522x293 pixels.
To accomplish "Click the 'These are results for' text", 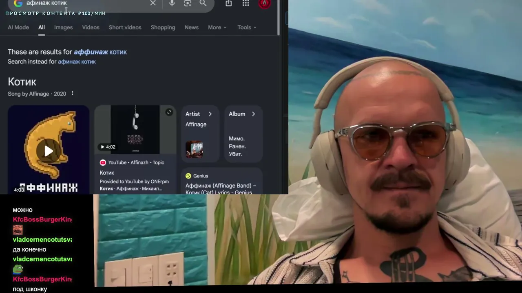I will point(40,52).
